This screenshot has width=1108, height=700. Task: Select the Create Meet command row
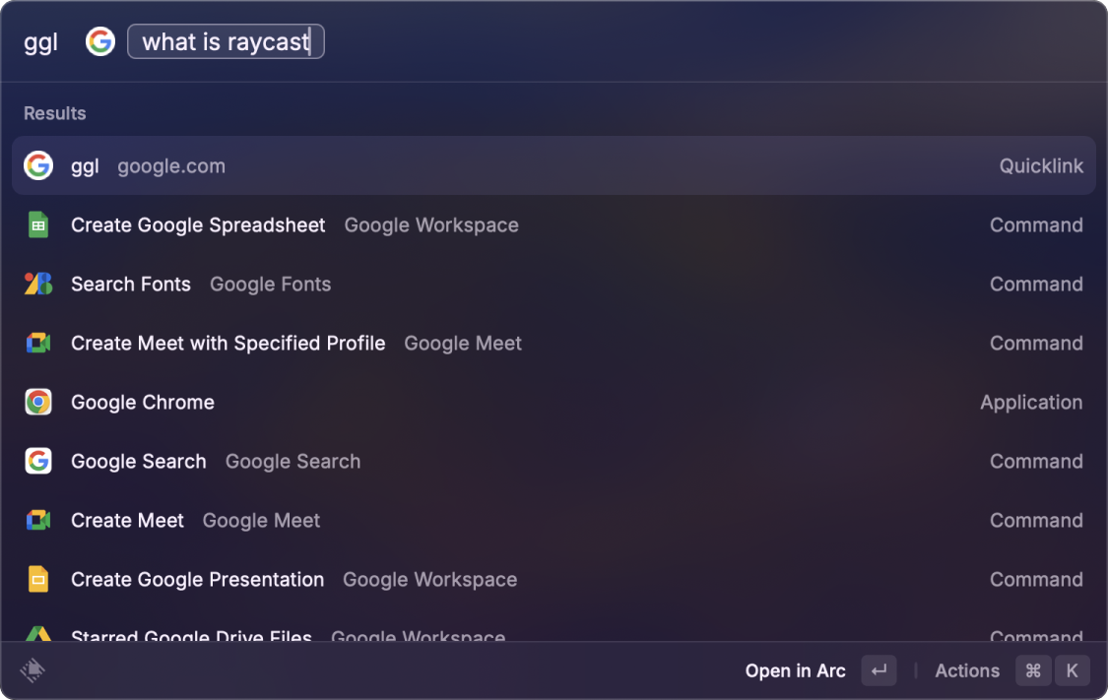point(554,521)
